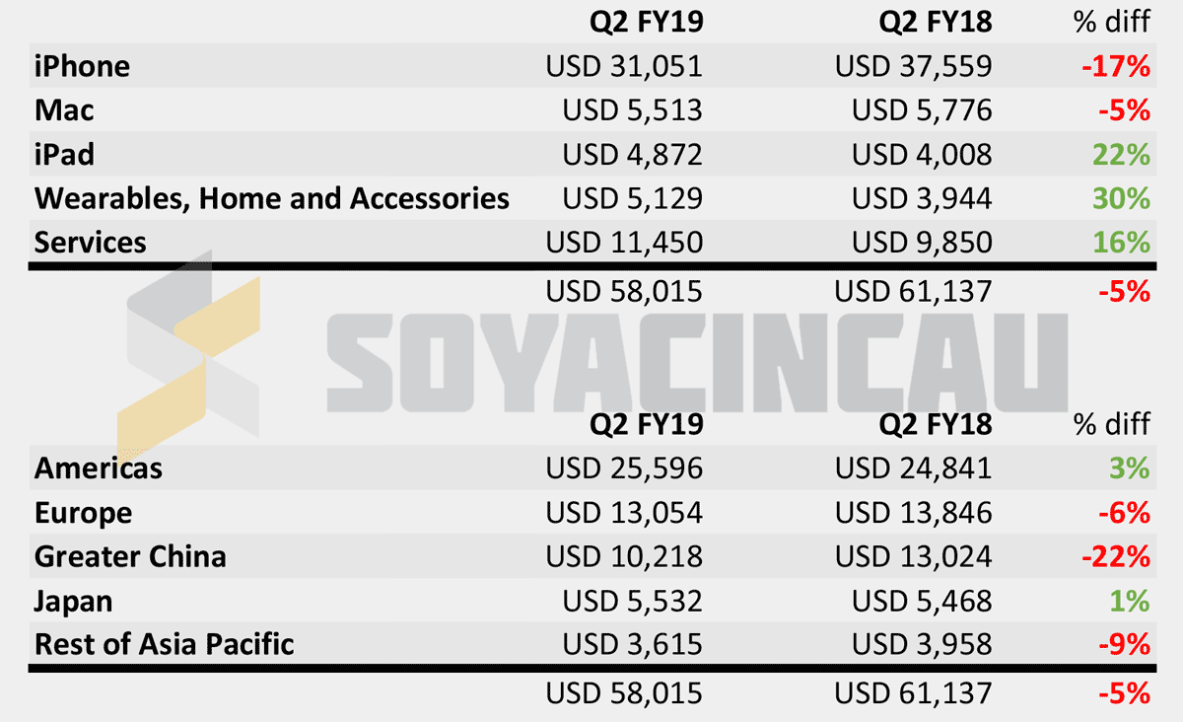Screen dimensions: 1183x722
Task: Select the Mac row label
Action: (64, 110)
